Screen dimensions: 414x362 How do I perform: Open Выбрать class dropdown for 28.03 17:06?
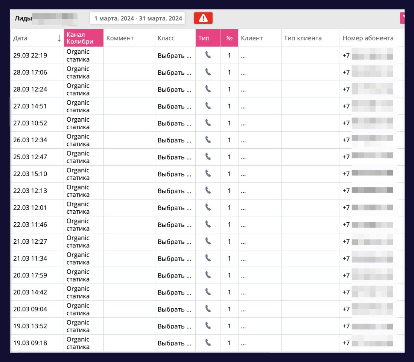pos(174,72)
